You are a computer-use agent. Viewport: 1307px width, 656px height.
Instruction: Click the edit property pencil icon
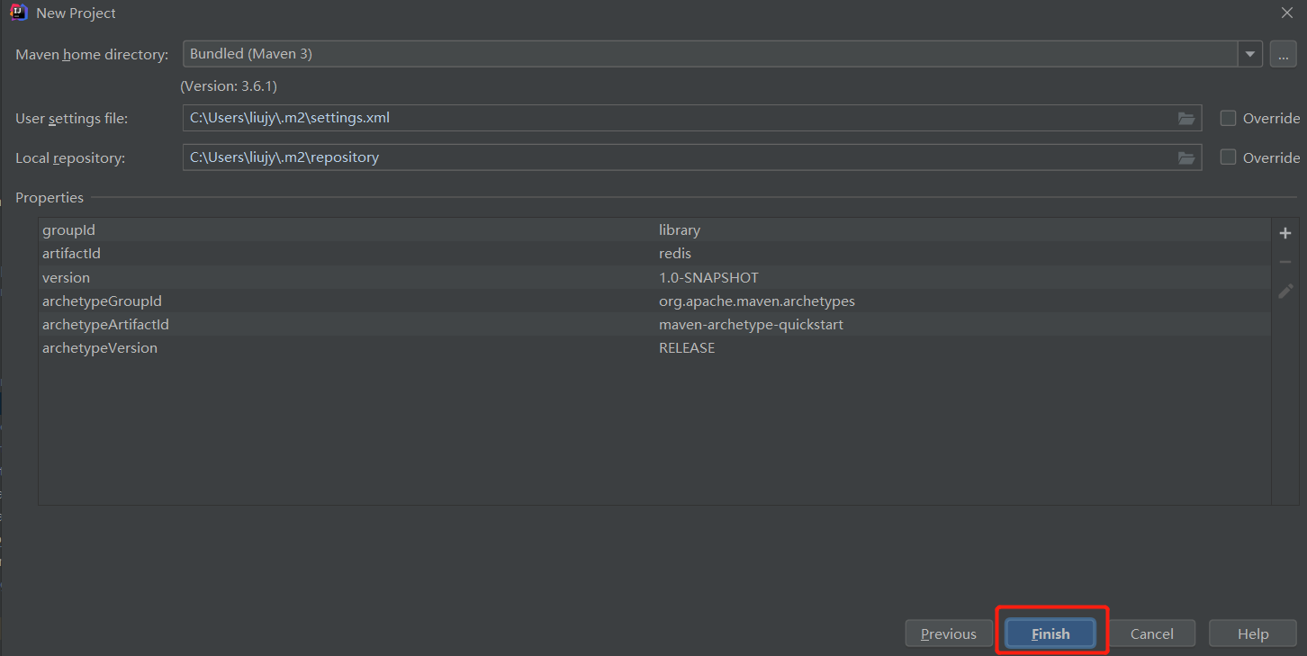click(x=1285, y=292)
